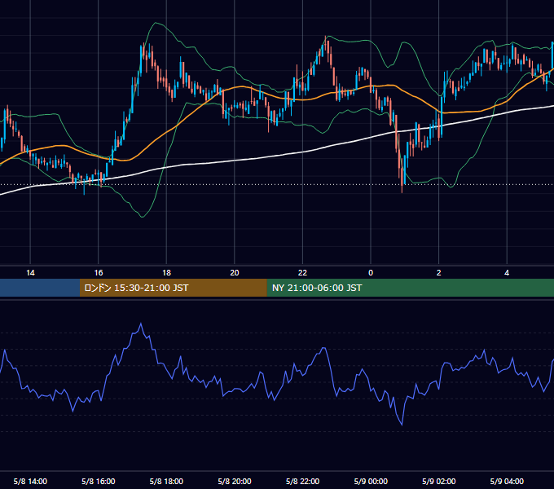The image size is (554, 489).
Task: Click the 4 hour axis label
Action: (507, 273)
